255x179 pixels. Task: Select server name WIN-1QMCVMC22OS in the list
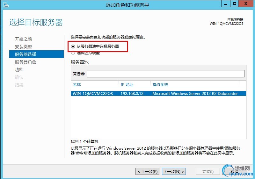click(x=93, y=94)
